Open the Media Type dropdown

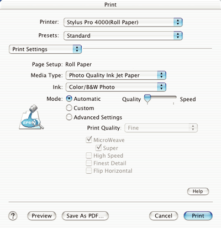(x=116, y=75)
